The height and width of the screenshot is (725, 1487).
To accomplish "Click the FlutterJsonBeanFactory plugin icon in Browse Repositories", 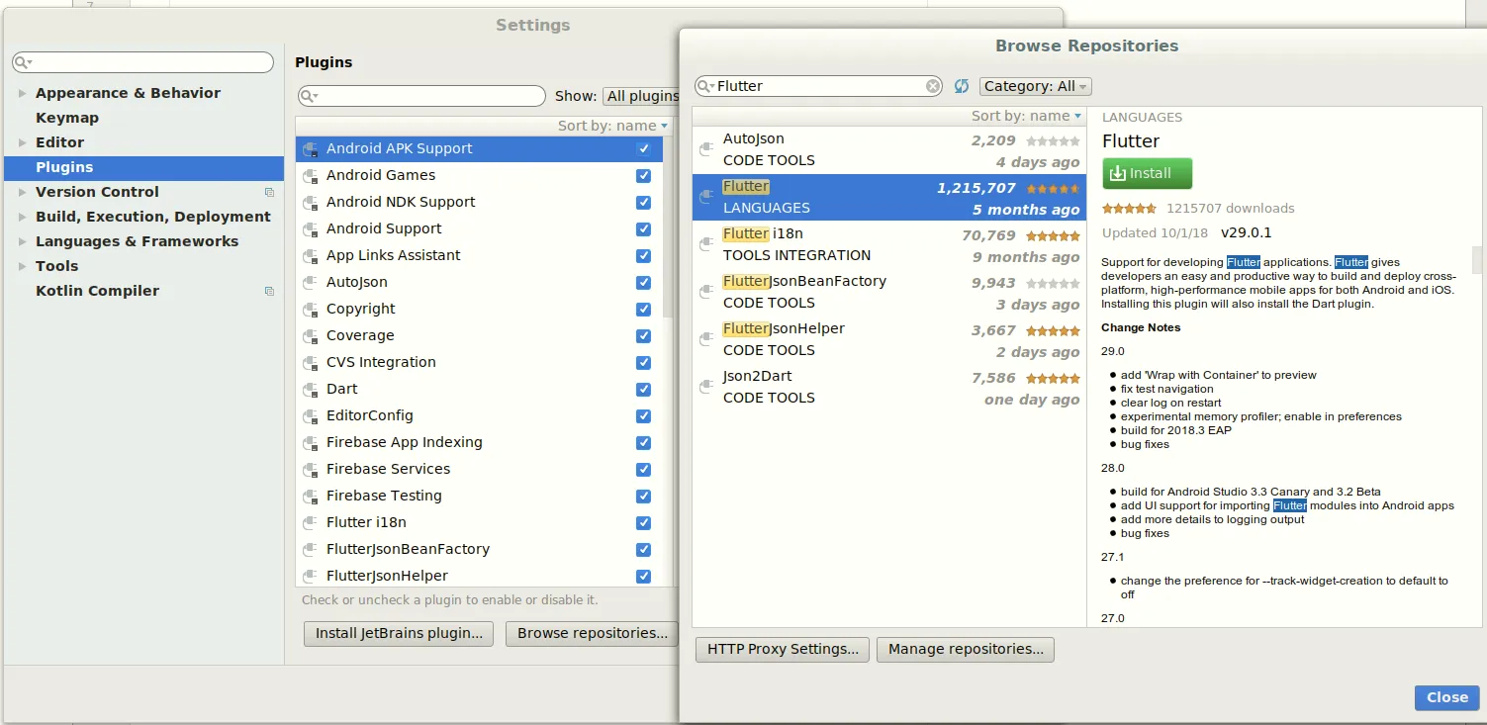I will (706, 292).
